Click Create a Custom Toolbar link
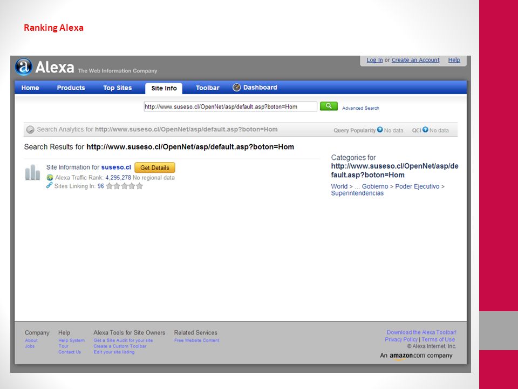Image resolution: width=518 pixels, height=389 pixels. pyautogui.click(x=120, y=346)
